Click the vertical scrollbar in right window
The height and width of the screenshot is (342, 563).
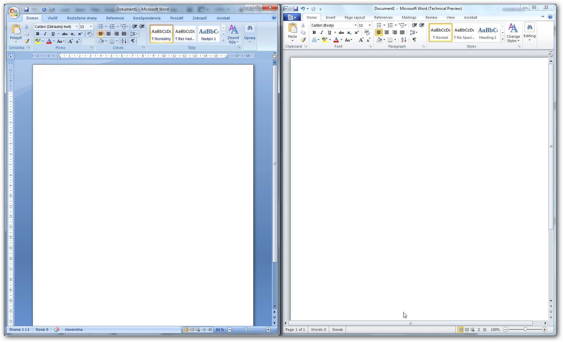tap(551, 147)
